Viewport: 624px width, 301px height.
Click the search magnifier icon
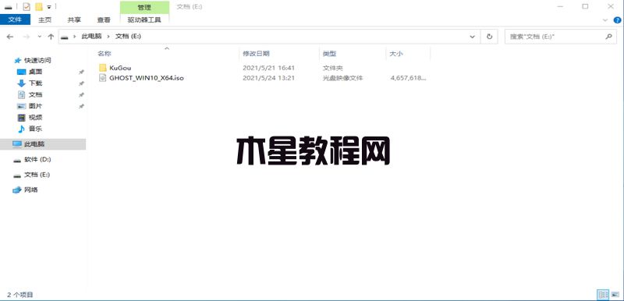[608, 36]
